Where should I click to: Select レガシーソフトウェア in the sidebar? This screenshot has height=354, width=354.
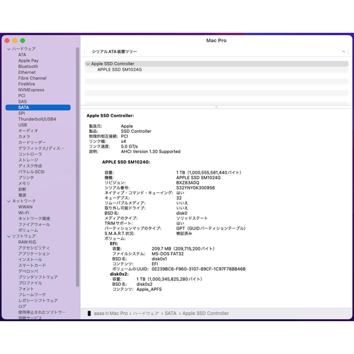[x=38, y=301]
